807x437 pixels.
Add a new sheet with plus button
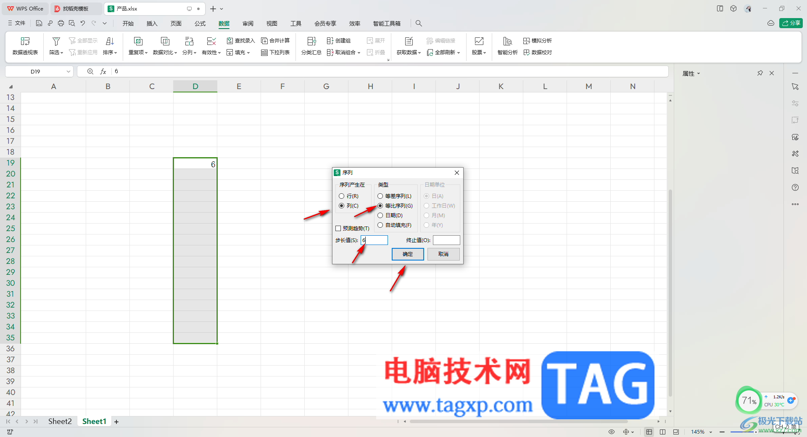(116, 421)
